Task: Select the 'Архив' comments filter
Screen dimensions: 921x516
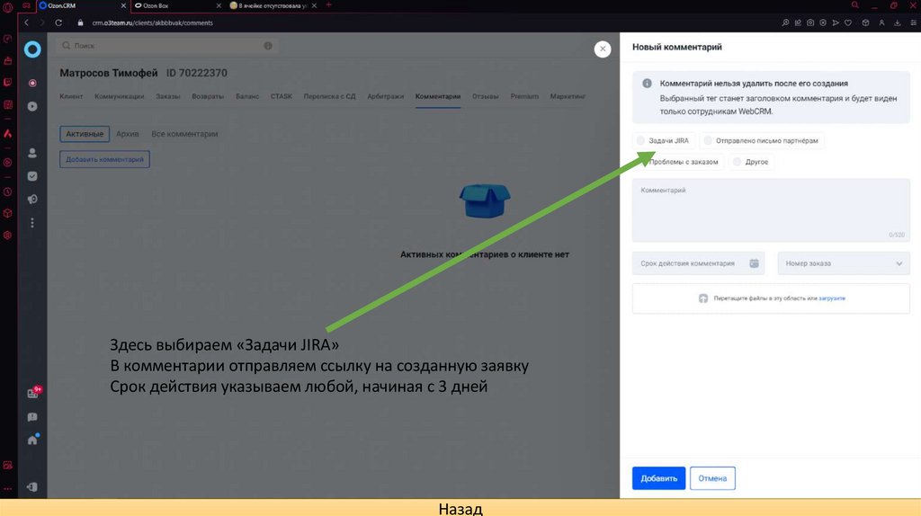Action: [128, 134]
